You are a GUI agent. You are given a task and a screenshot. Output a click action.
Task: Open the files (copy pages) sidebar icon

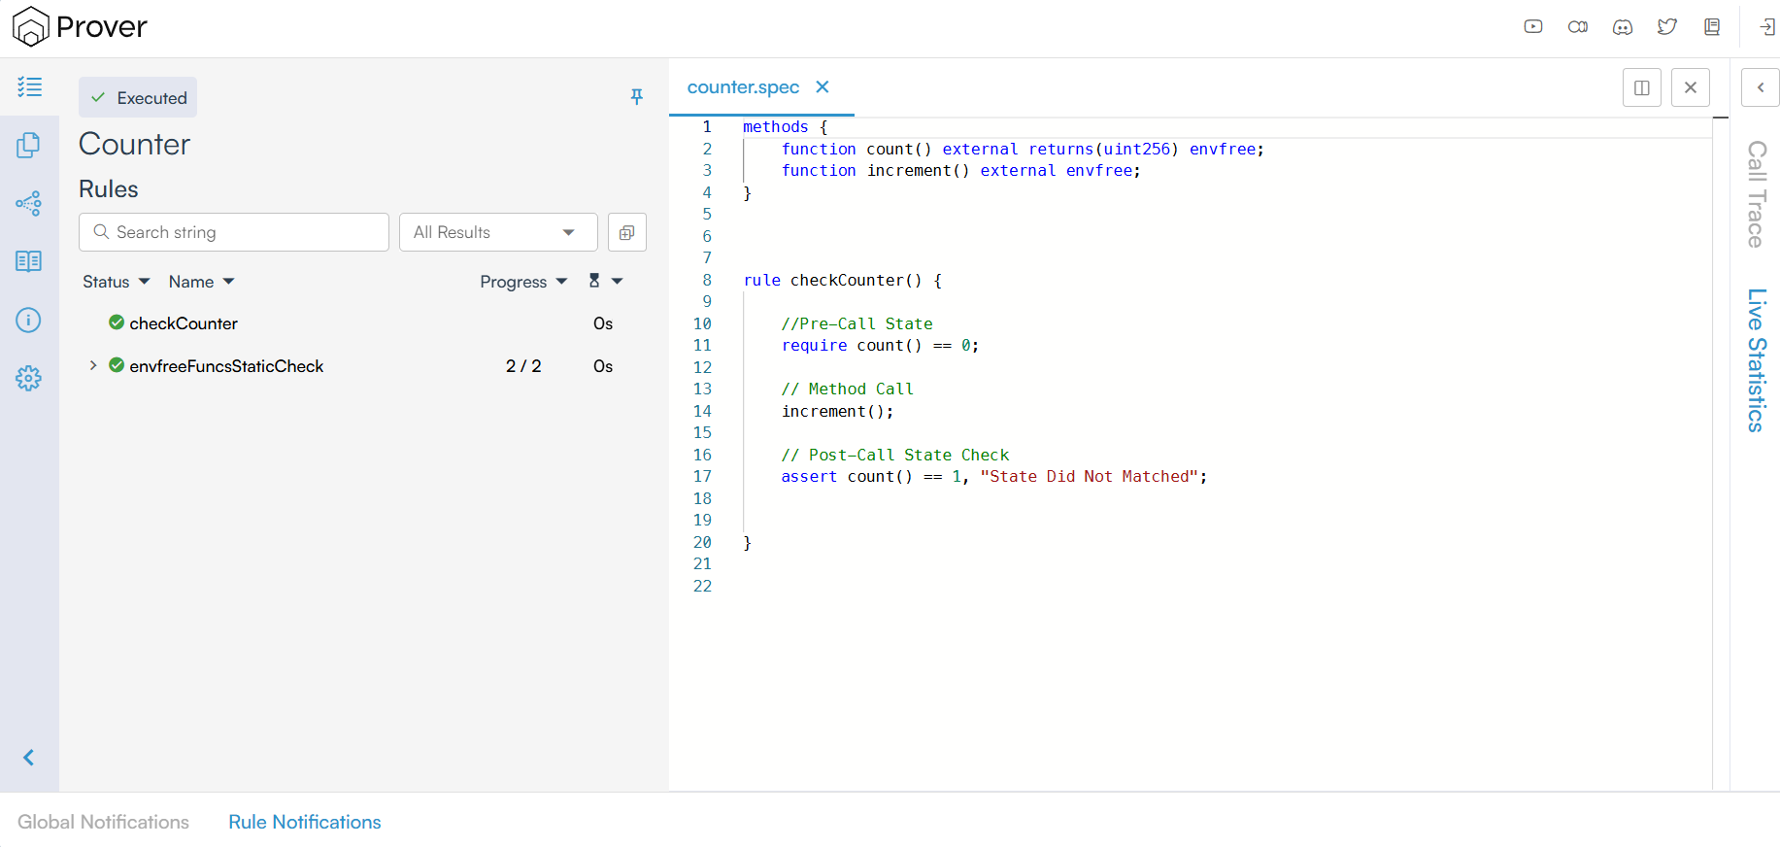pos(29,146)
